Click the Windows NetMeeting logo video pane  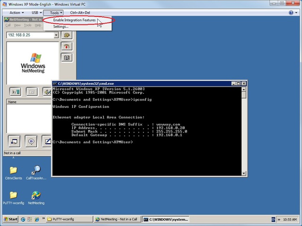click(x=33, y=63)
